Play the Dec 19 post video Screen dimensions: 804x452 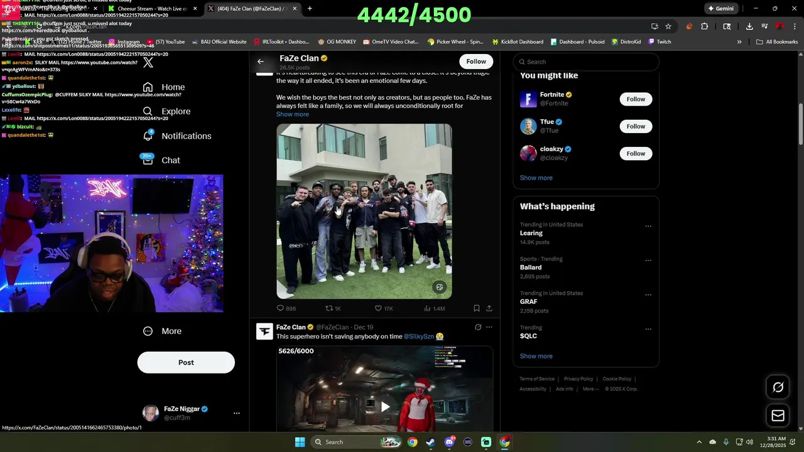pos(385,407)
